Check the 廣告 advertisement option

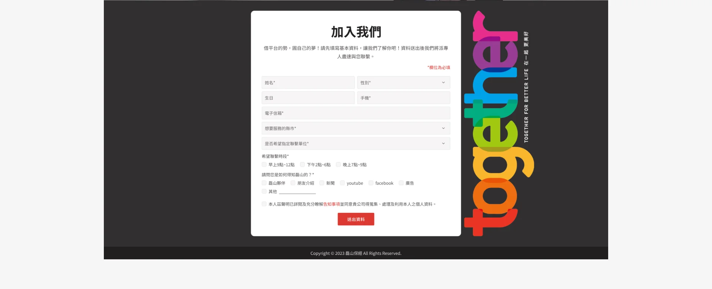[401, 183]
